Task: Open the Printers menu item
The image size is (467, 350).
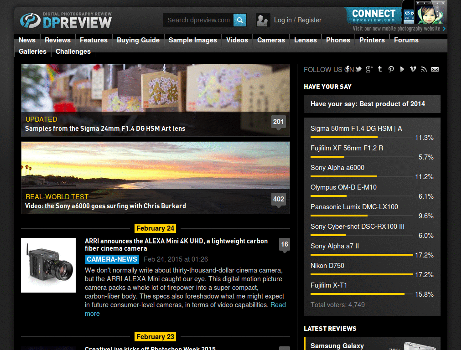Action: coord(372,40)
